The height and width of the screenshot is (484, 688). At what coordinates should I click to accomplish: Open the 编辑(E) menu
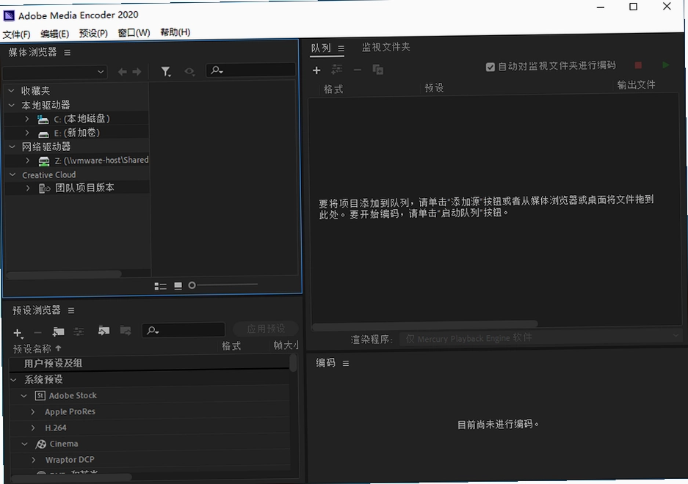(x=55, y=34)
